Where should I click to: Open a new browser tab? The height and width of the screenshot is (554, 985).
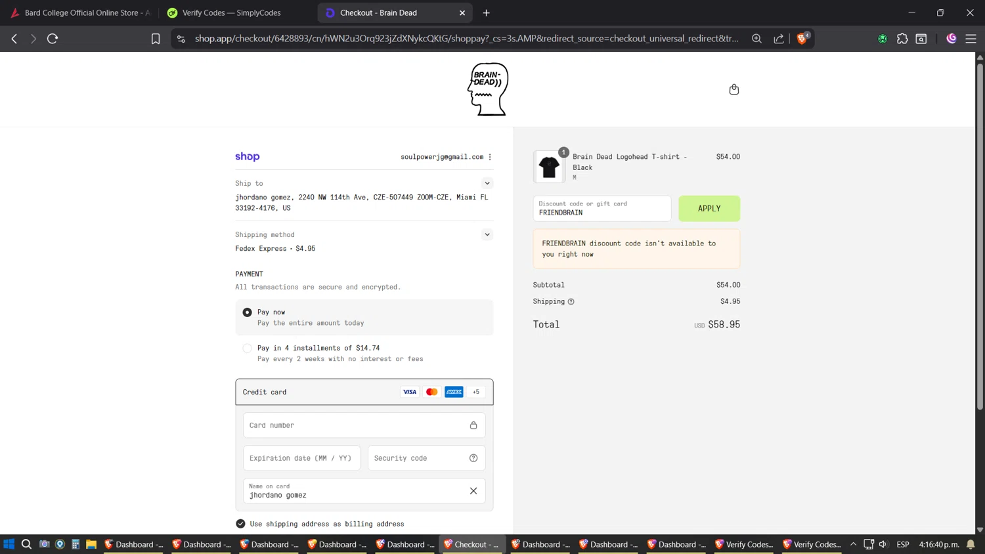(x=487, y=12)
